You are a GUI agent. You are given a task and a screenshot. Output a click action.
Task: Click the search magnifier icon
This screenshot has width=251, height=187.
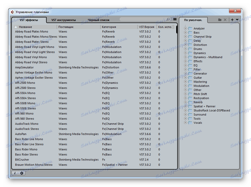pyautogui.click(x=168, y=19)
